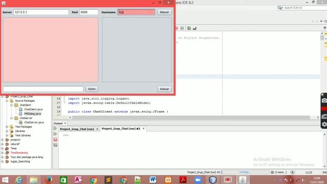Expand the Test Libraries node

click(7, 135)
